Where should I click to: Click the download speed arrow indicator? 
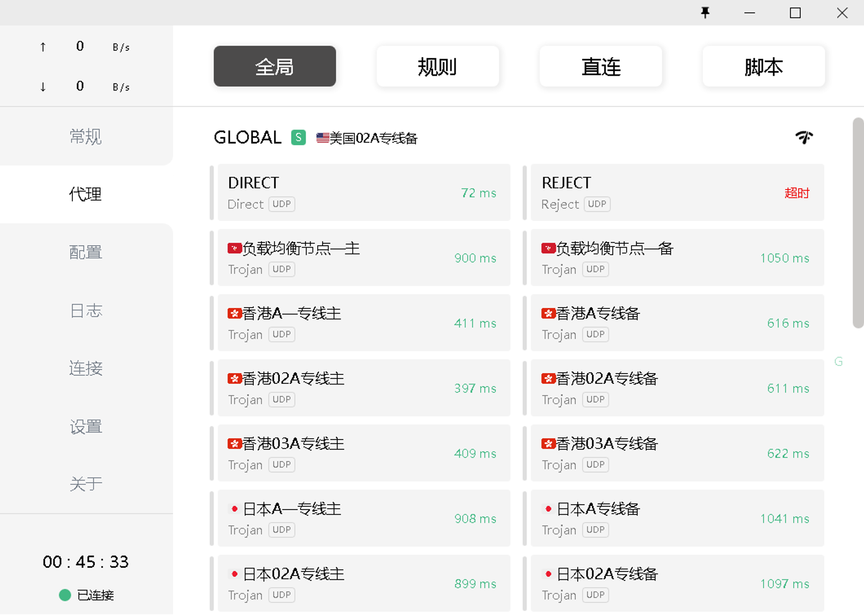tap(43, 87)
